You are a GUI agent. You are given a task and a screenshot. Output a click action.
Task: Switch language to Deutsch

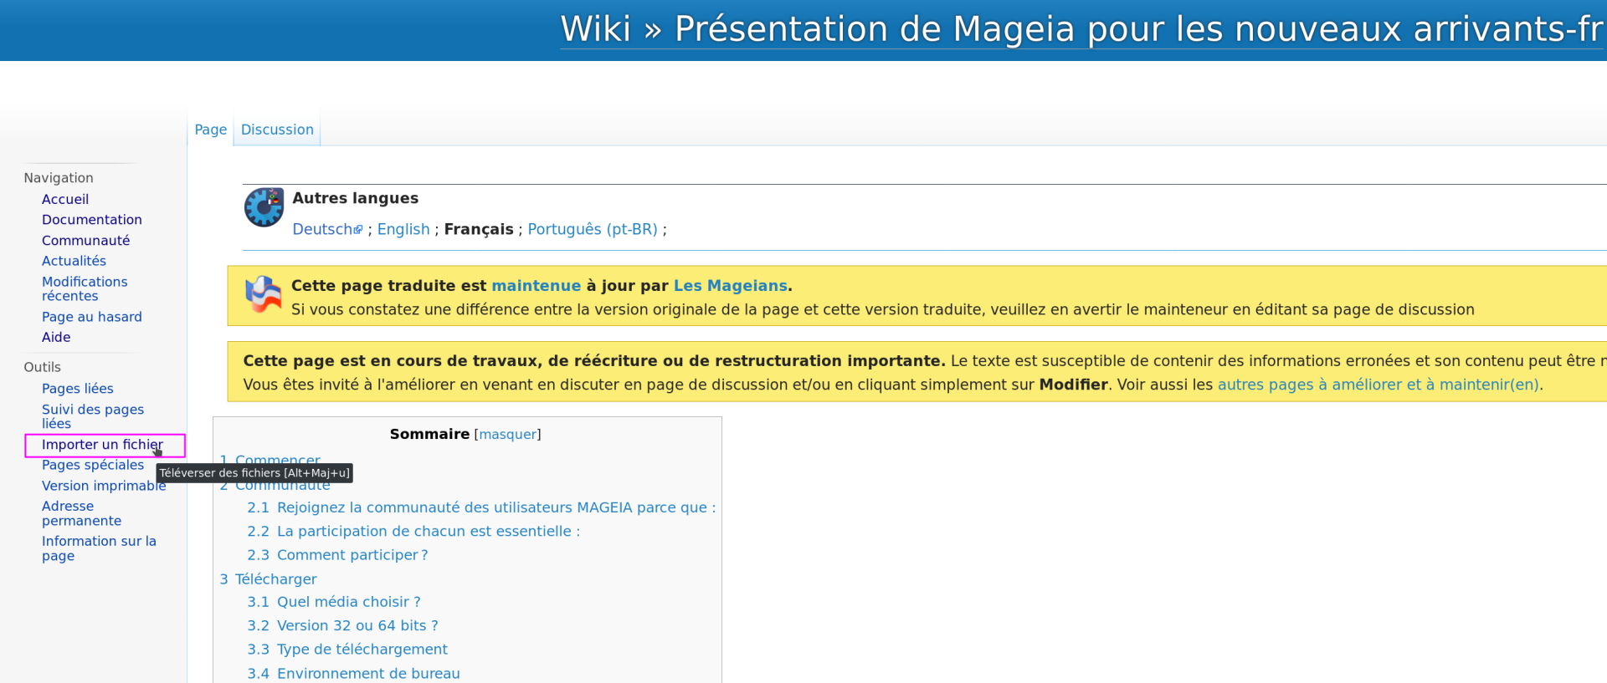pyautogui.click(x=322, y=229)
